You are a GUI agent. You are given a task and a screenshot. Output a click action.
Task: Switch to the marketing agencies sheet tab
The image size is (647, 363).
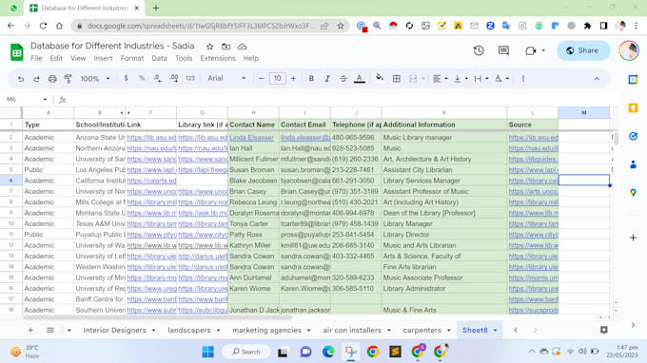point(266,330)
